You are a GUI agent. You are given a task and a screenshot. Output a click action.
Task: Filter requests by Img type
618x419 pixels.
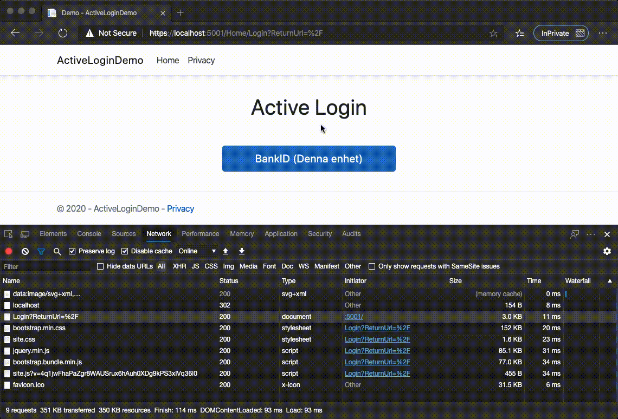tap(228, 266)
